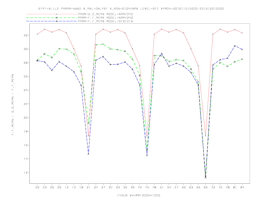
Task: Click y-axis tick label 18
Action: (x=26, y=131)
